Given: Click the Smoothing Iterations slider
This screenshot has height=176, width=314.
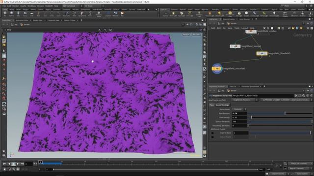Looking at the screenshot, I should point(280,126).
